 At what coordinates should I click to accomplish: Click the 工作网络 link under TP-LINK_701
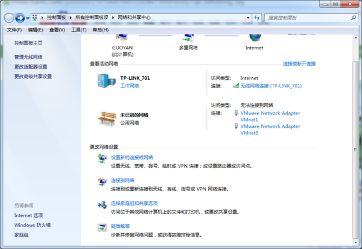click(129, 86)
